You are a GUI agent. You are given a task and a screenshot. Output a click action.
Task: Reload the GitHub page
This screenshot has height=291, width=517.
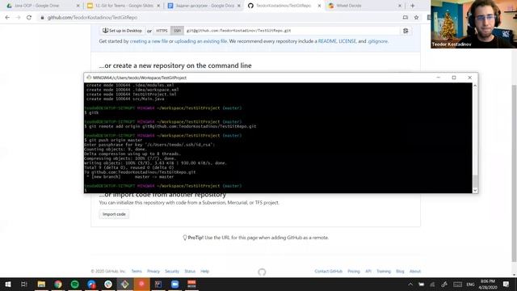(x=29, y=18)
